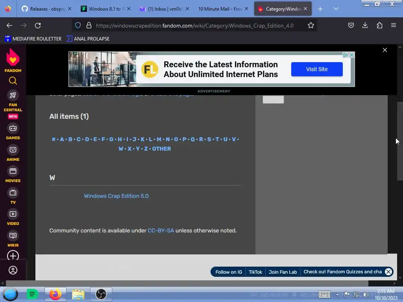This screenshot has width=403, height=302.
Task: Open the Anime sidebar icon
Action: click(x=13, y=150)
